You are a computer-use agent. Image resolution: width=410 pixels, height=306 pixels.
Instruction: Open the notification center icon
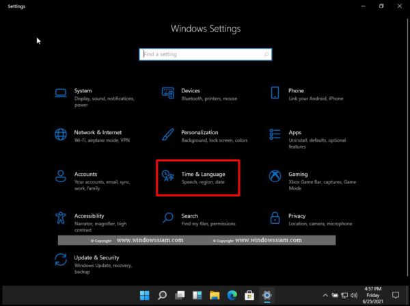396,296
